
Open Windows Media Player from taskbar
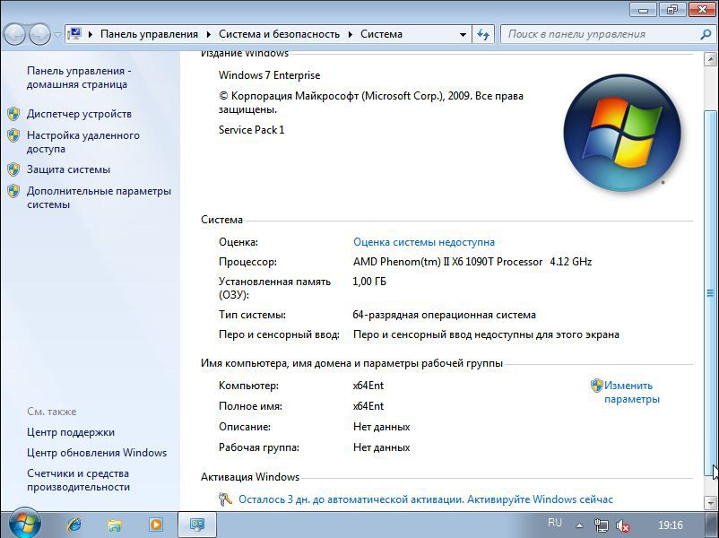click(155, 524)
